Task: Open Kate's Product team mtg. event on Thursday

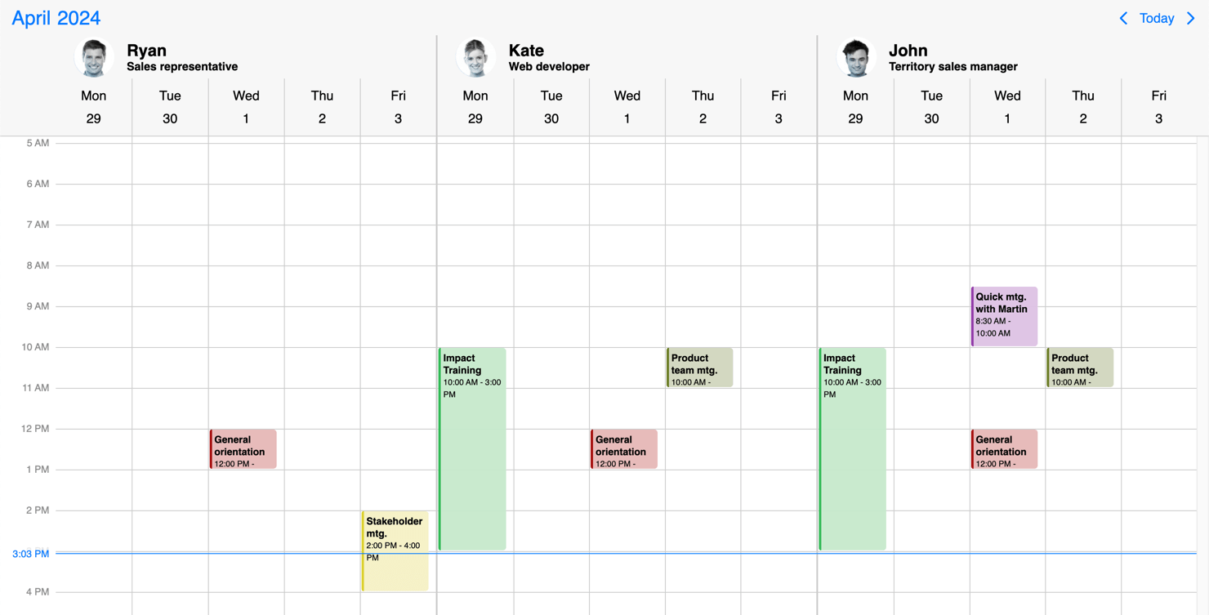Action: pyautogui.click(x=700, y=368)
